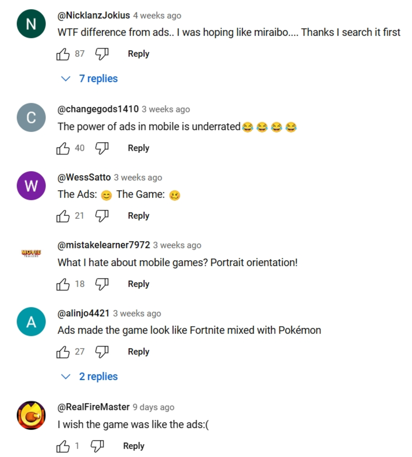
Task: Reply to the @RealFireMaster comment
Action: click(134, 446)
